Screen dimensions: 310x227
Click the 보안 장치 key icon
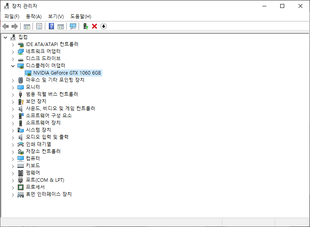click(21, 102)
